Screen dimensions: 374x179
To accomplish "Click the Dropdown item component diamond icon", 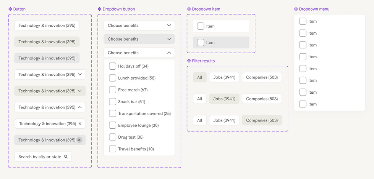I will 189,9.
